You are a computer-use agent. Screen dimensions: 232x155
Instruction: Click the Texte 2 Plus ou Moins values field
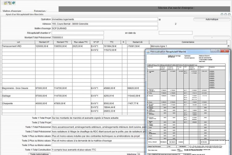(98, 141)
